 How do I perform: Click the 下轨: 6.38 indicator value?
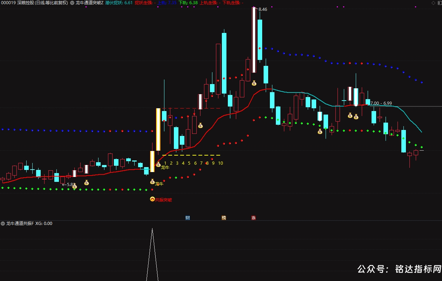(188, 3)
